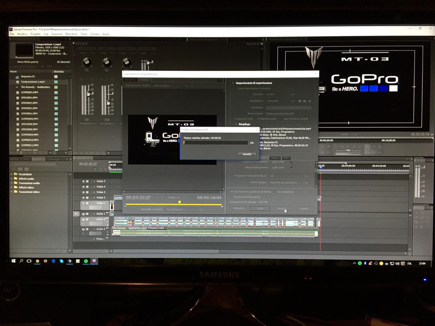
Task: Click Annulla in the export settings dialog
Action: 304,209
